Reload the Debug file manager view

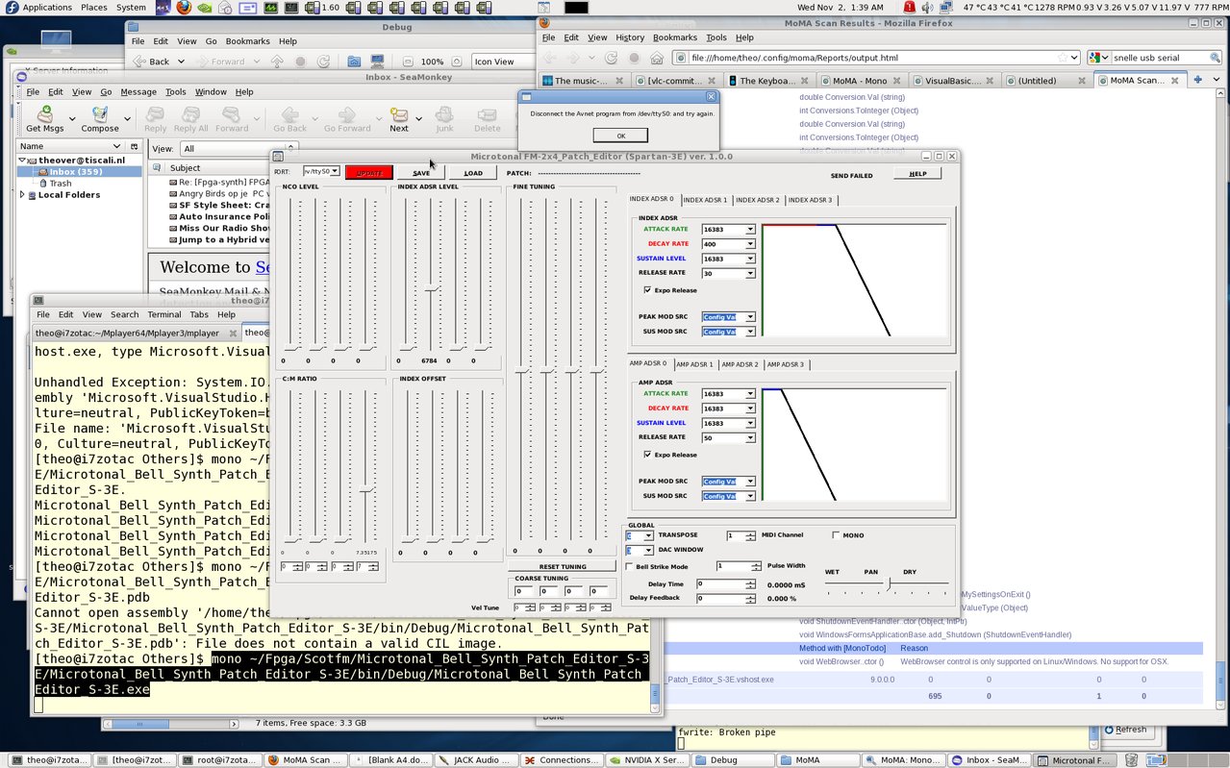point(324,62)
